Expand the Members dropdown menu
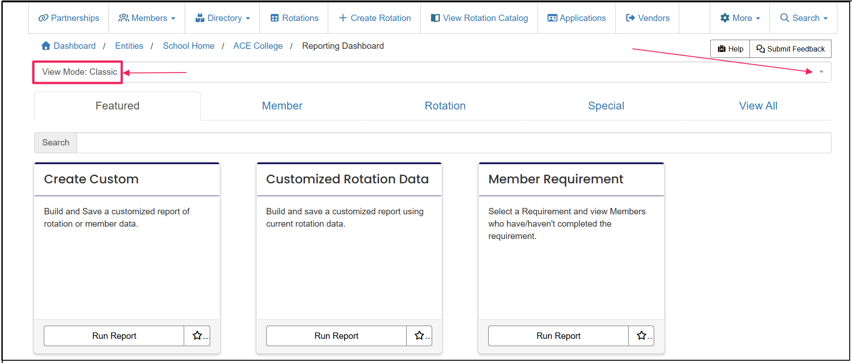Image resolution: width=852 pixels, height=363 pixels. click(147, 18)
